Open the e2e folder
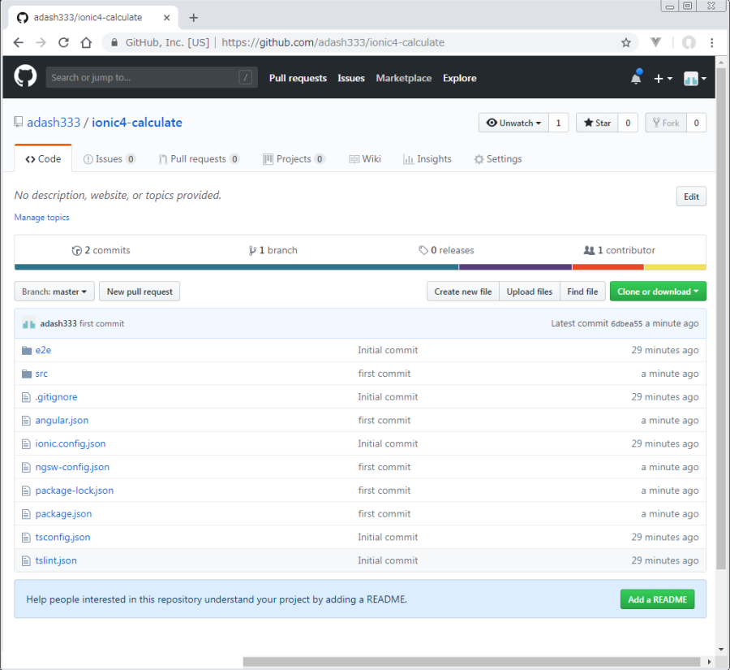 [x=43, y=350]
